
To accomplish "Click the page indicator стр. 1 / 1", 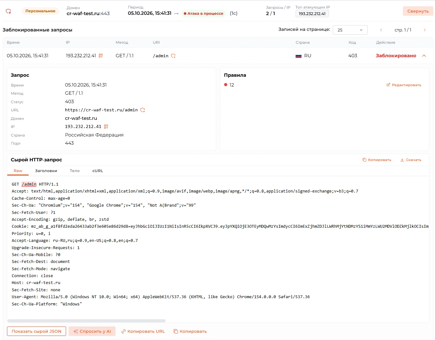I will 403,30.
